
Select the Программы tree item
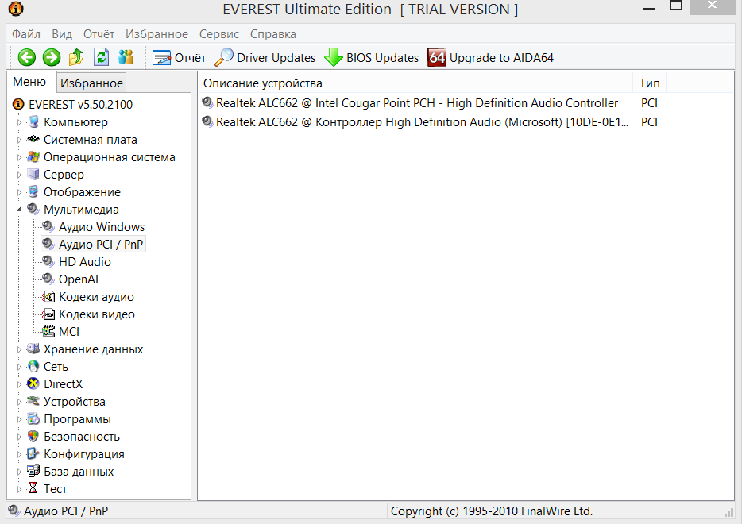click(x=77, y=419)
